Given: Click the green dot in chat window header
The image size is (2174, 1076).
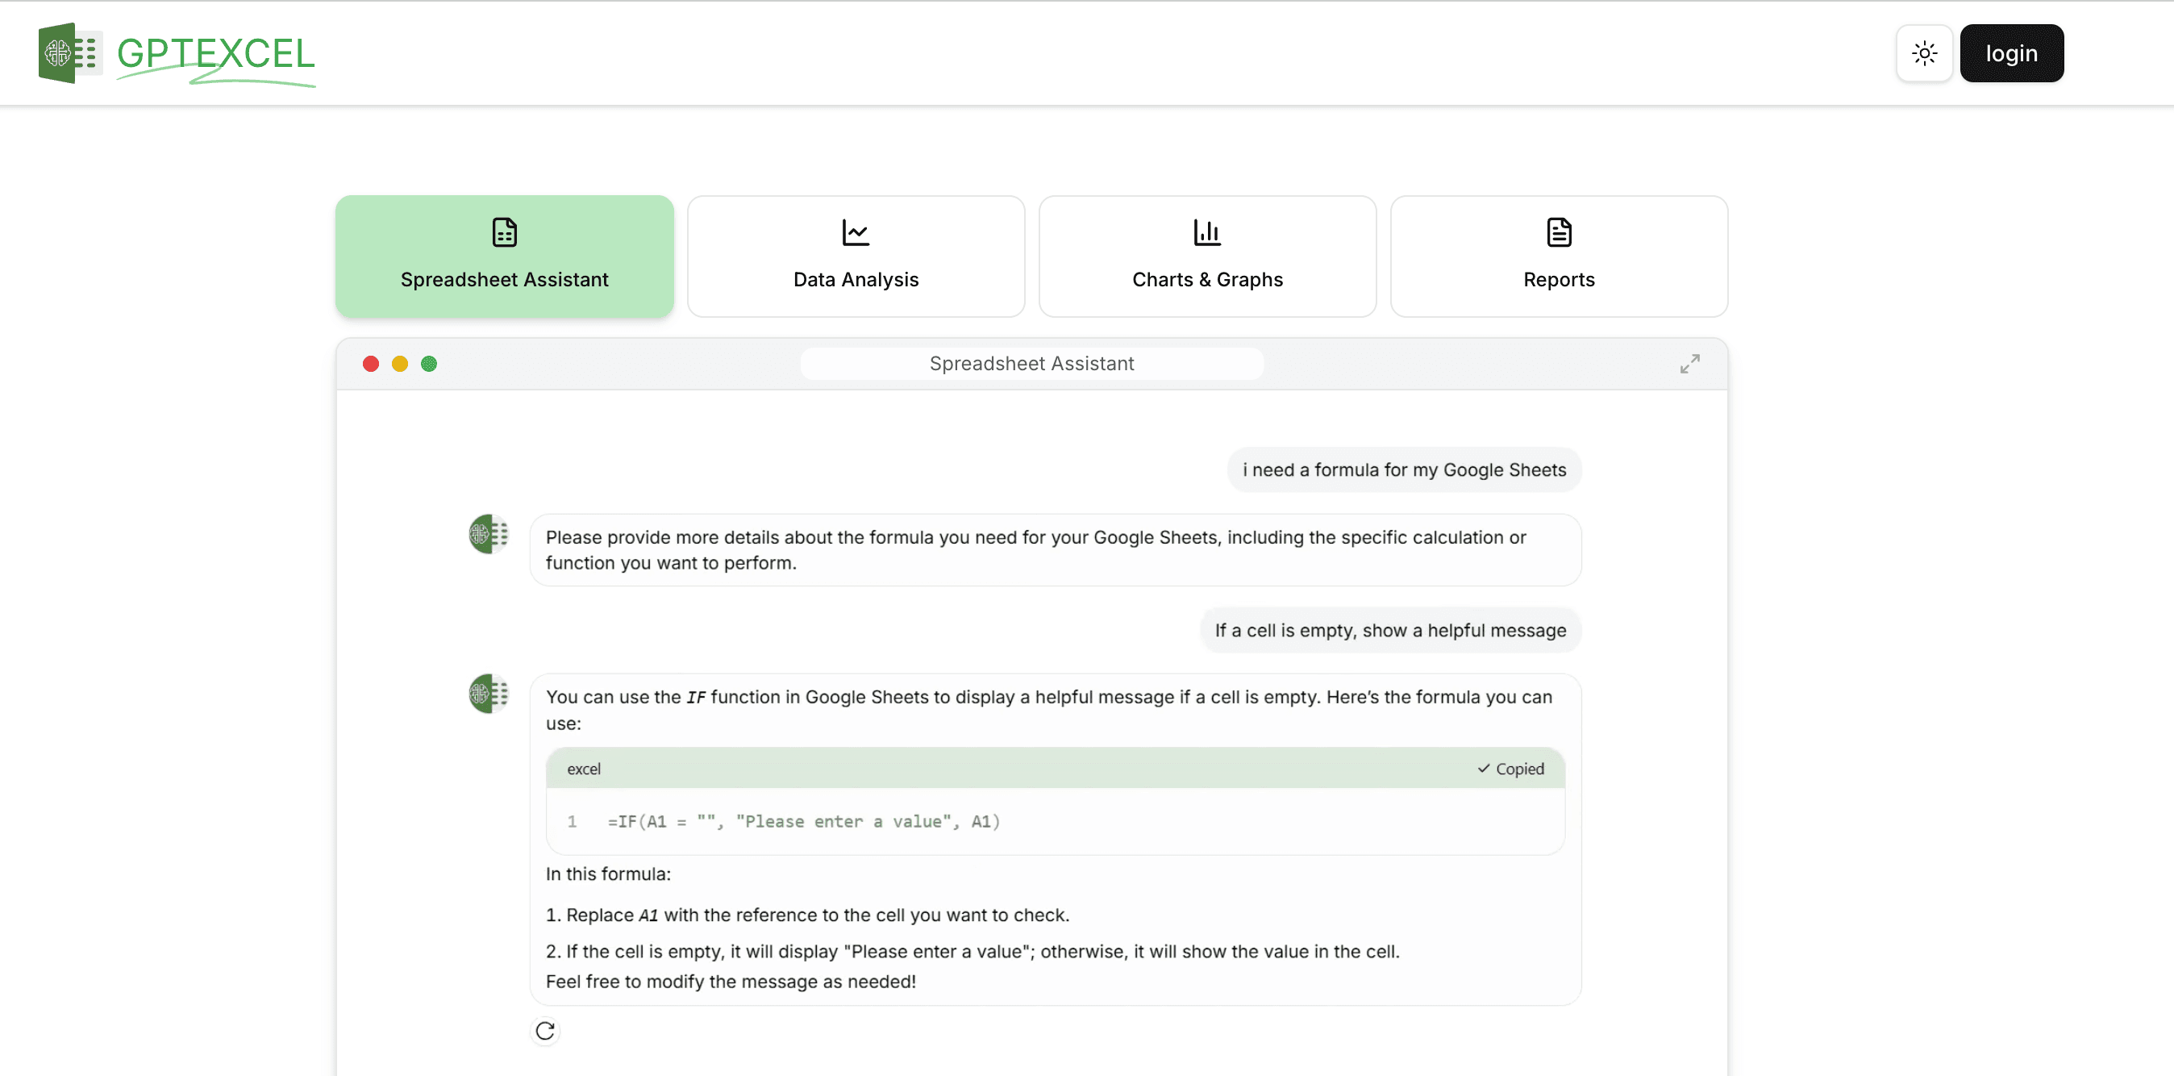Looking at the screenshot, I should coord(429,364).
